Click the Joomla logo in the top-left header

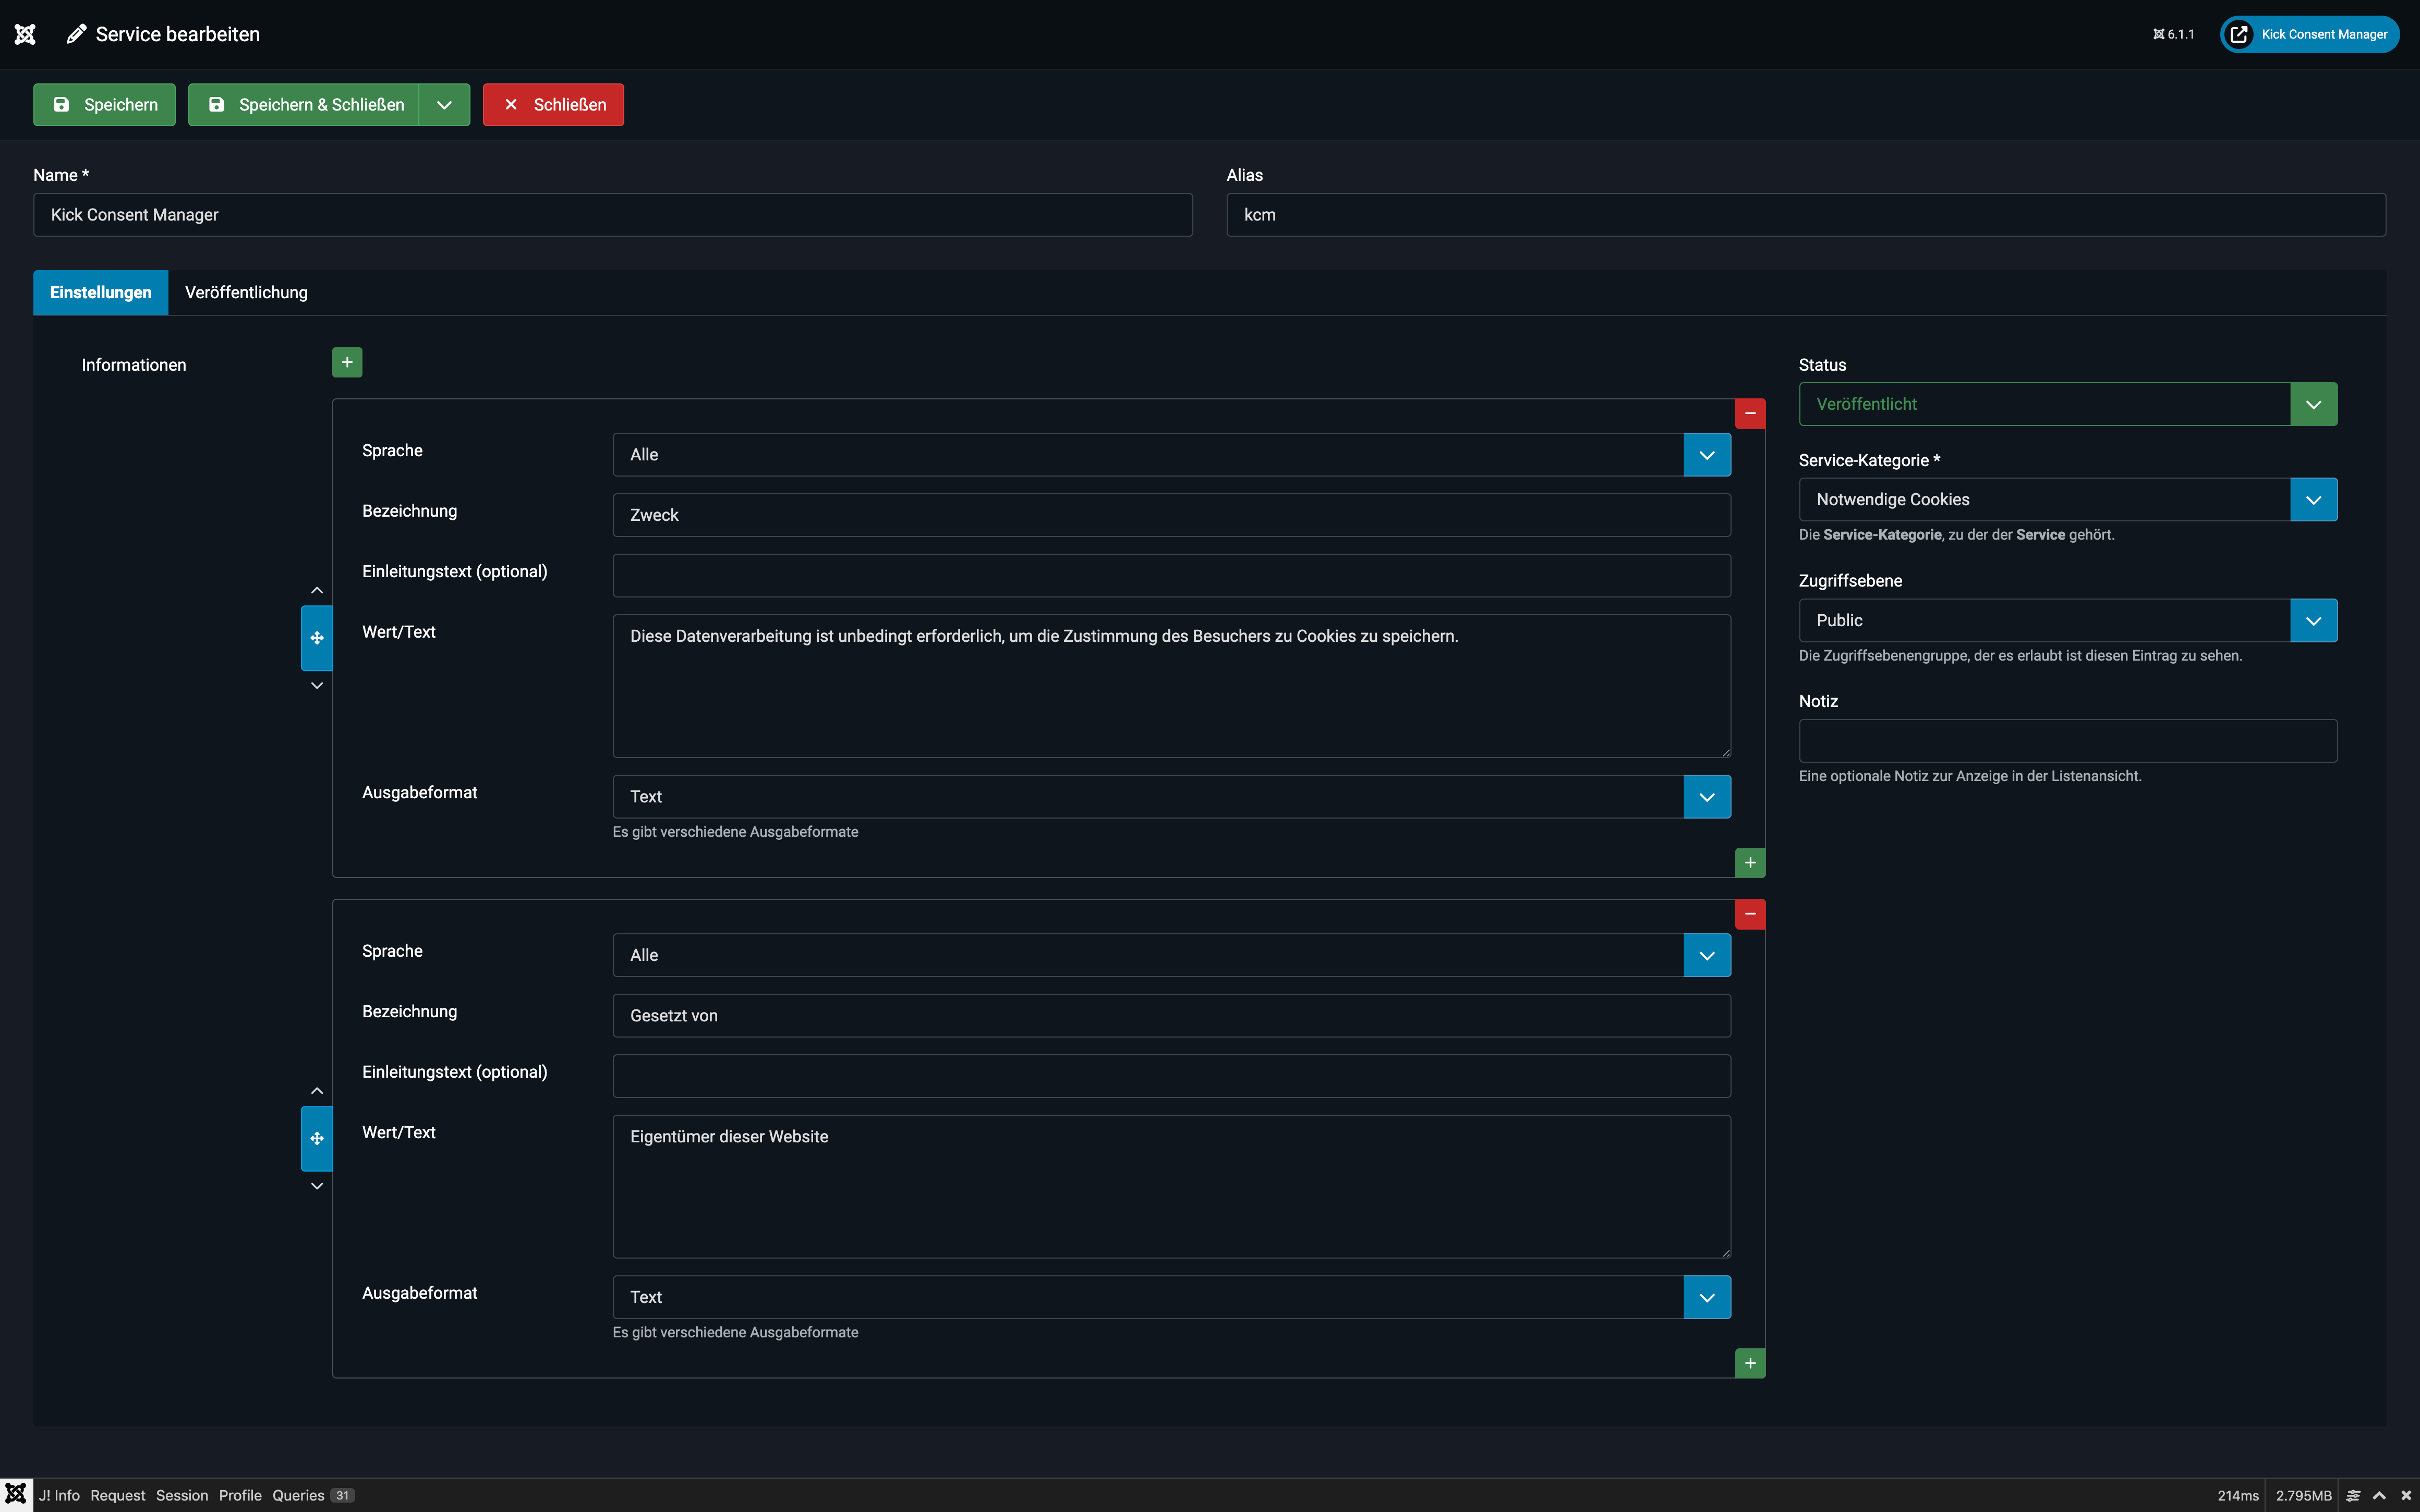(x=25, y=34)
